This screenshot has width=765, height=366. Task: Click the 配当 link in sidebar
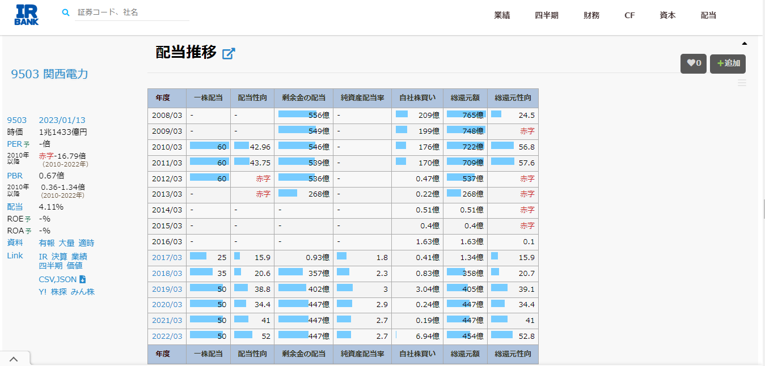pos(15,207)
